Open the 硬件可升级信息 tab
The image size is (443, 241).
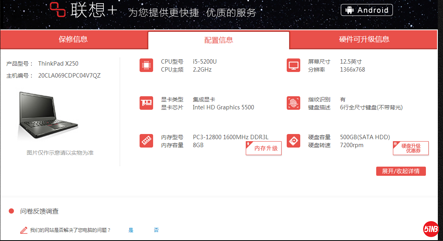click(364, 39)
